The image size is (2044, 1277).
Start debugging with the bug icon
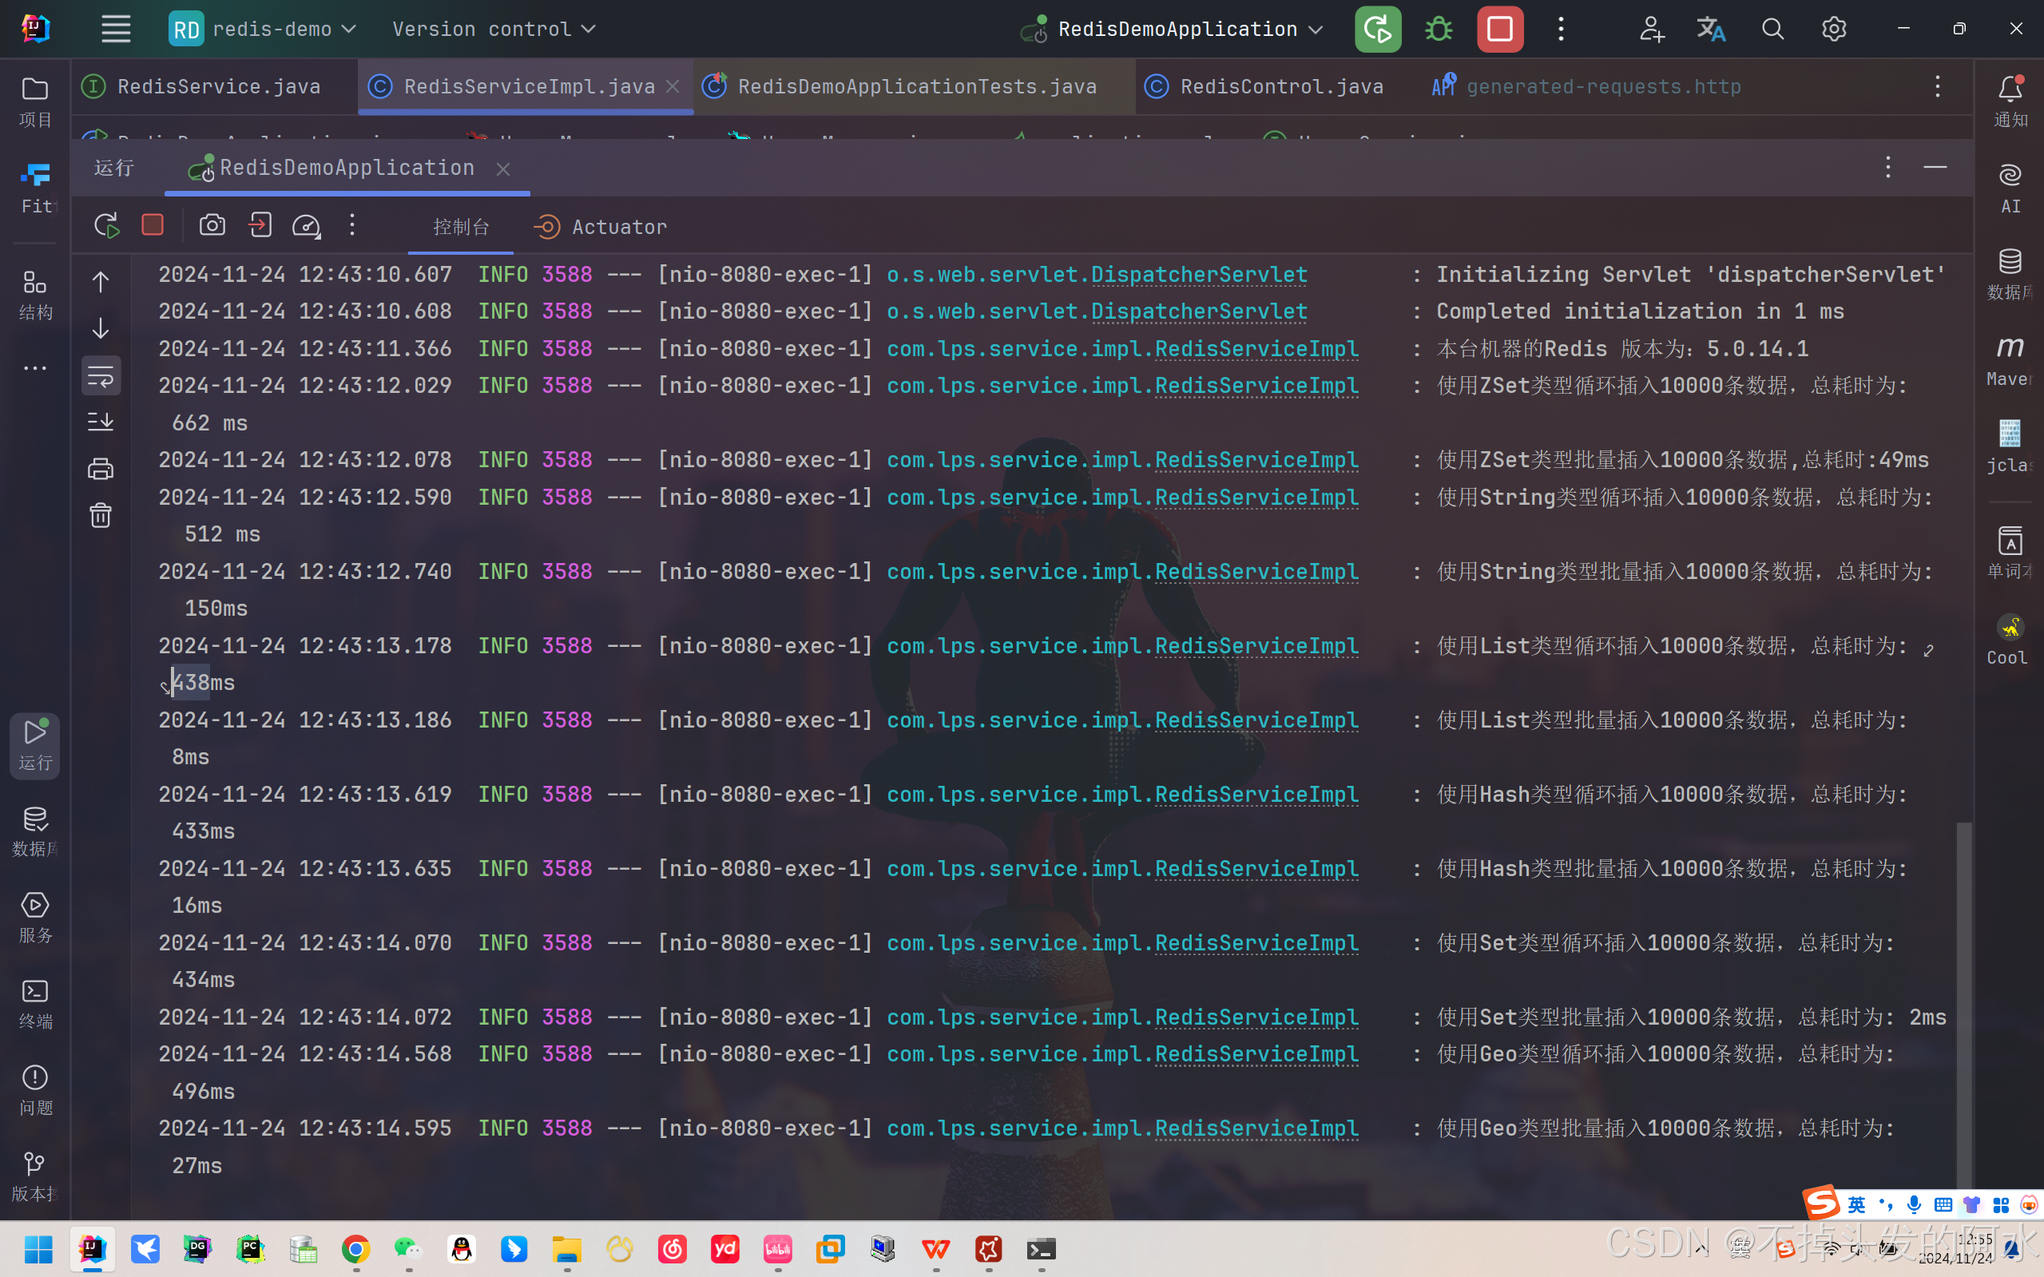click(1439, 30)
